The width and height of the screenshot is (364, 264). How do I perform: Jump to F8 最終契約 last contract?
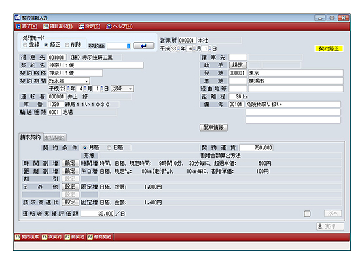coord(100,237)
